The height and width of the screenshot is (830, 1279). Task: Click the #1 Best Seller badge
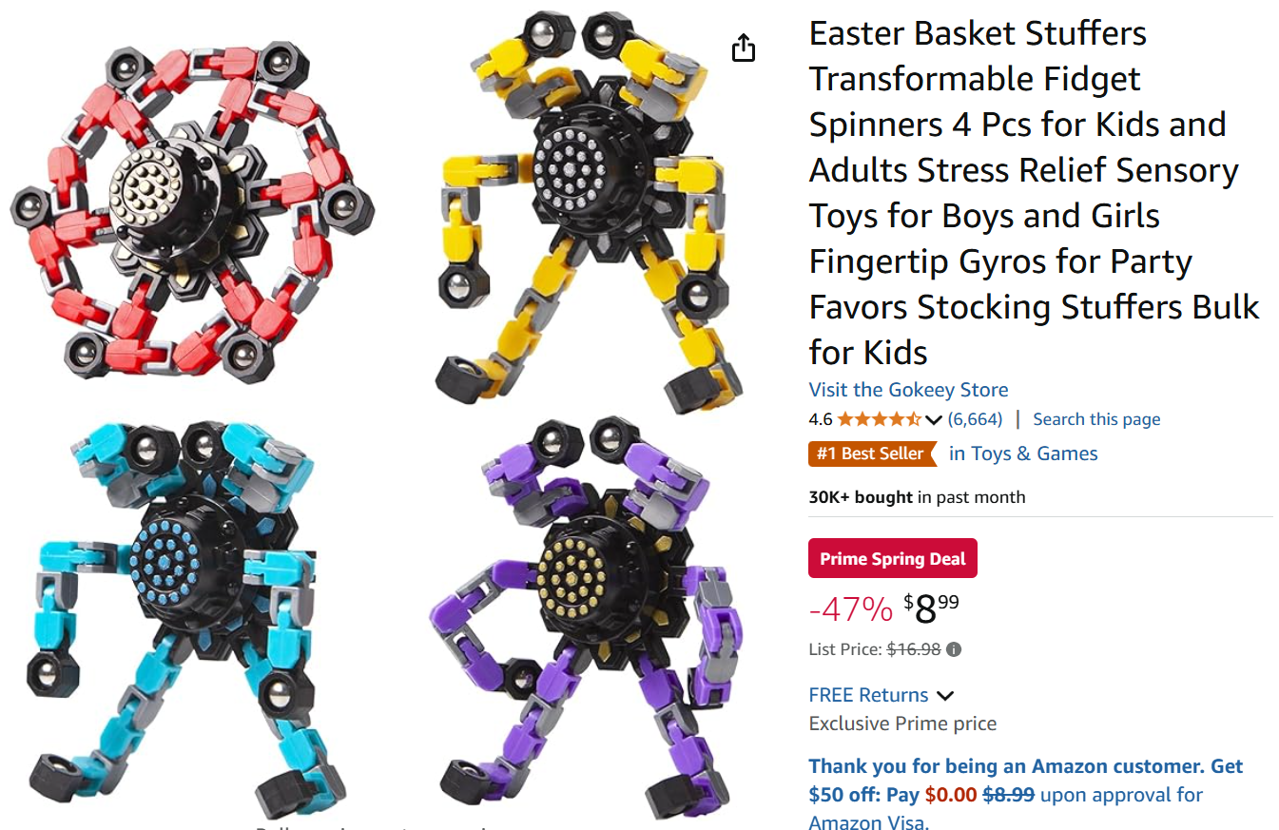click(872, 454)
